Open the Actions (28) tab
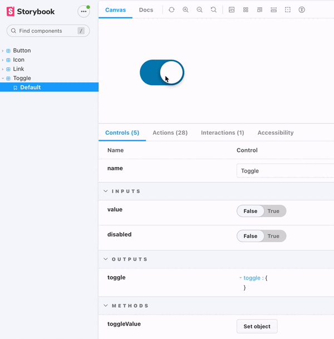The width and height of the screenshot is (334, 339). (170, 132)
